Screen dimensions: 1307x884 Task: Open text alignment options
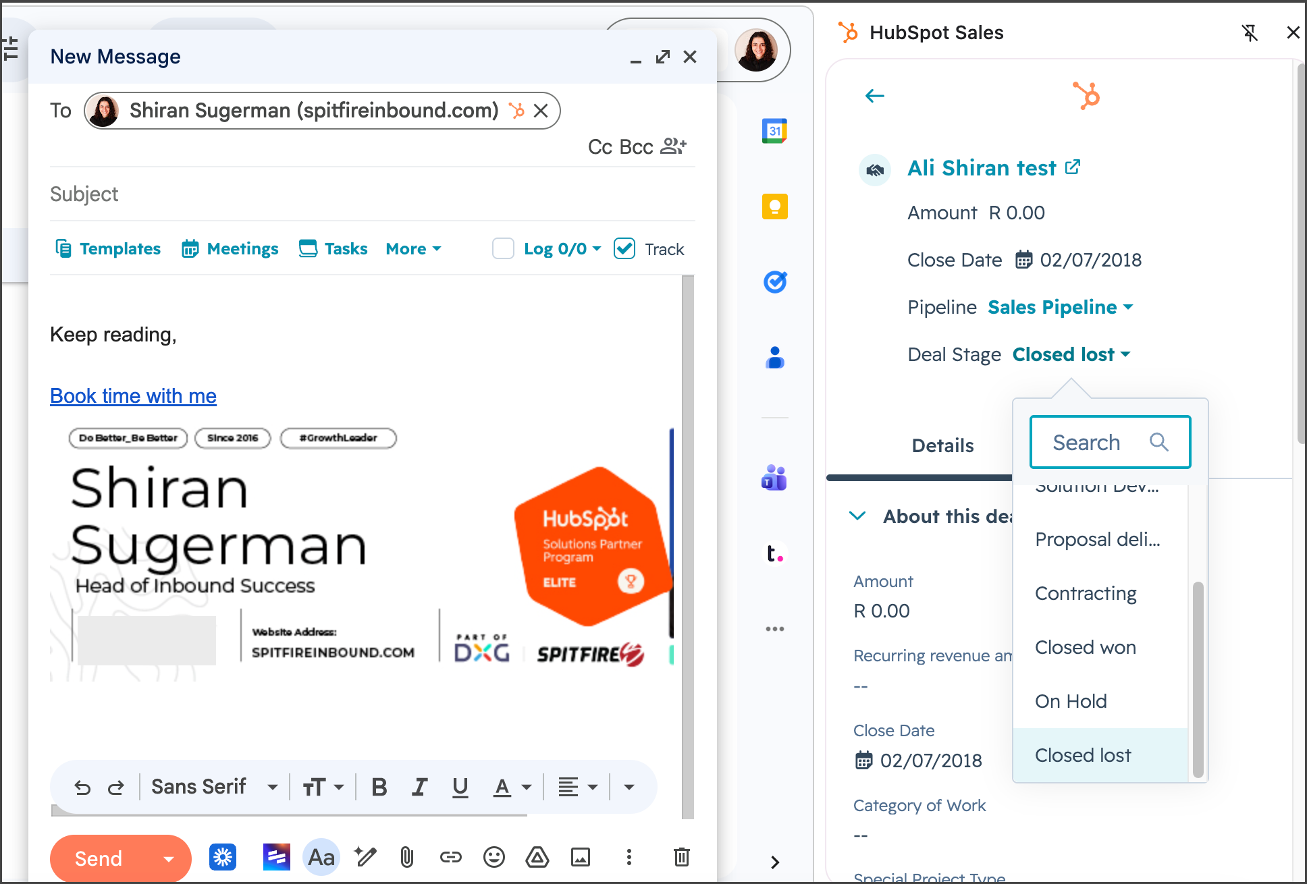point(578,787)
